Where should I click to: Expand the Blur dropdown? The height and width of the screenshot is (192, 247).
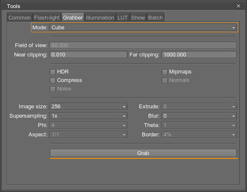pyautogui.click(x=199, y=116)
